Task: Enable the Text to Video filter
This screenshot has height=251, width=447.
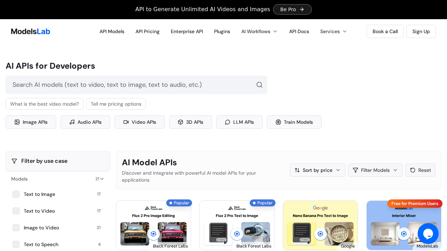Action: point(16,211)
